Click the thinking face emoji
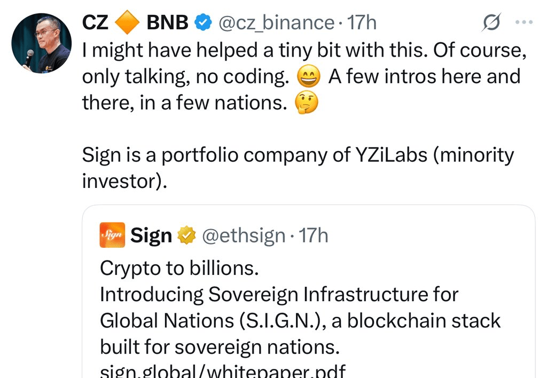547x378 pixels. point(306,103)
